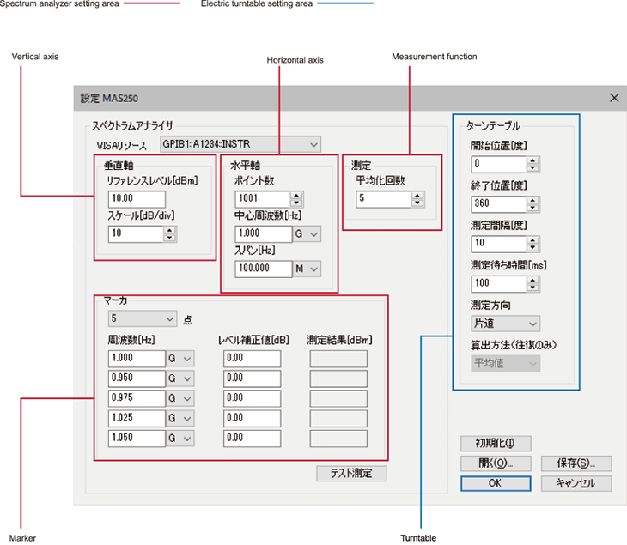Click the キャンセル cancel button
The height and width of the screenshot is (545, 627).
point(576,483)
